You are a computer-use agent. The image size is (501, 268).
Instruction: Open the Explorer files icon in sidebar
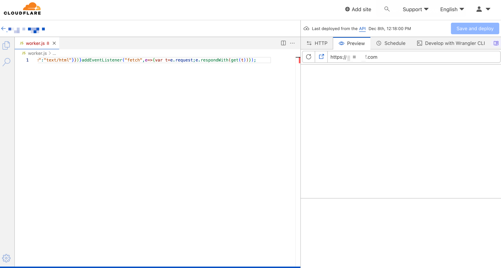6,45
